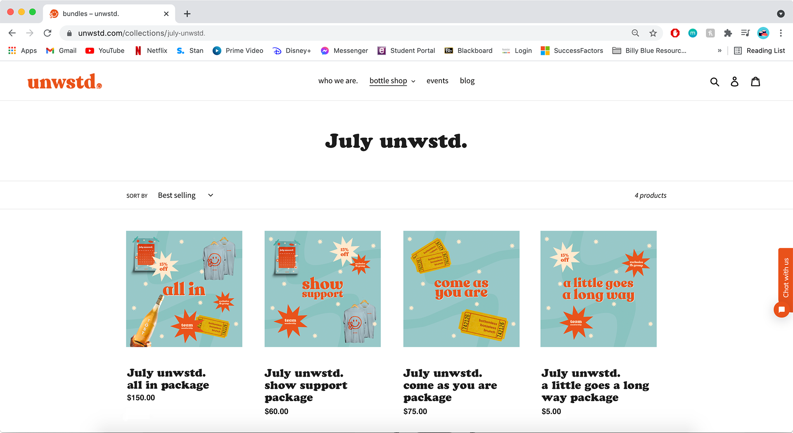Screen dimensions: 793x433
Task: Open the Netflix bookmark
Action: point(151,50)
